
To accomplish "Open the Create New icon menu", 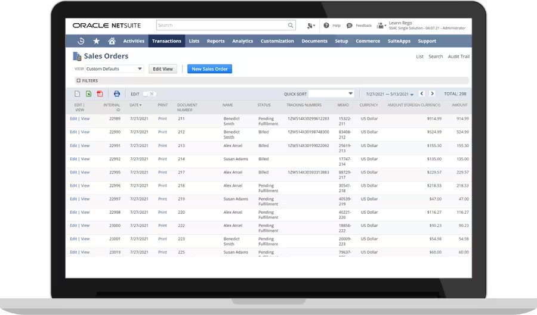I will [x=311, y=26].
